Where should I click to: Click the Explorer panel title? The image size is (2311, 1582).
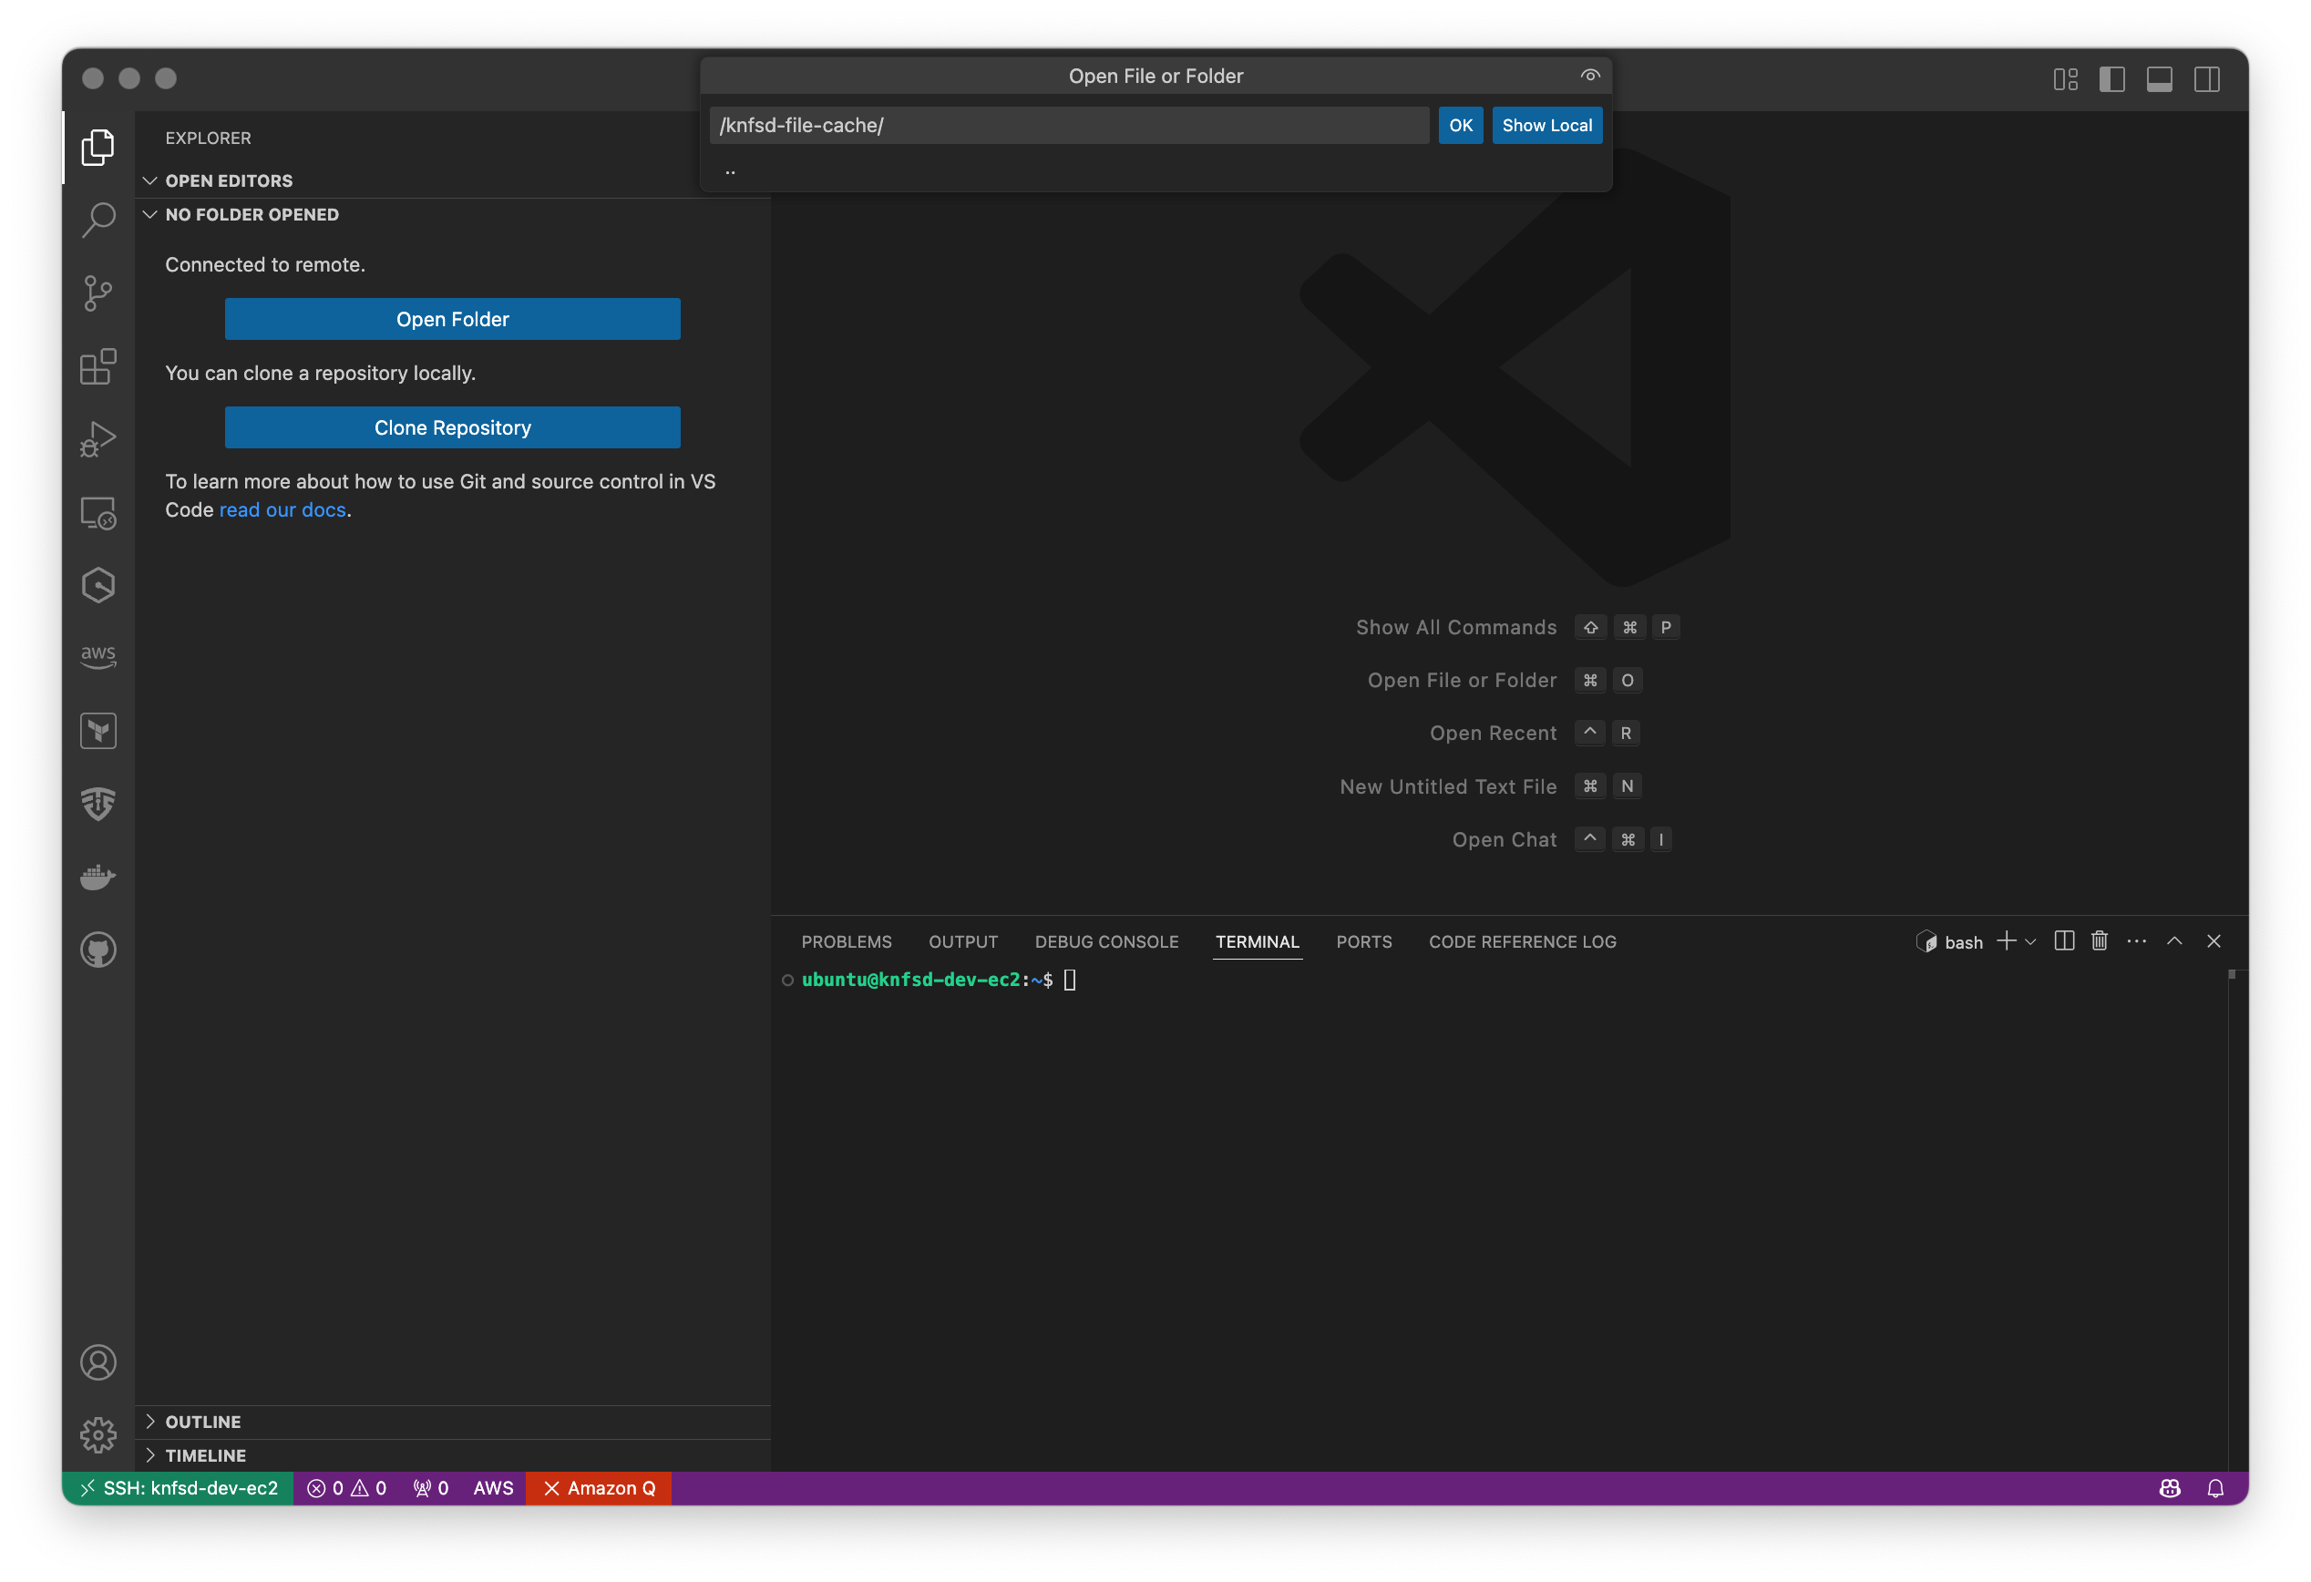click(208, 139)
